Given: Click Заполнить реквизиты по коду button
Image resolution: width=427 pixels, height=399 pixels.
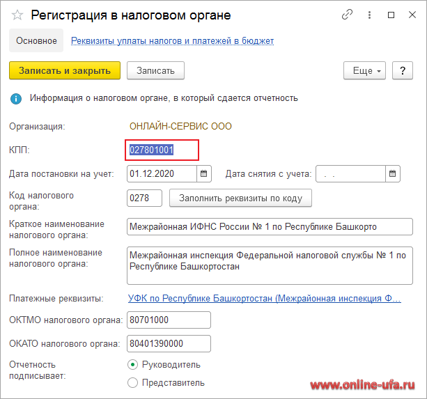Looking at the screenshot, I should [x=240, y=198].
